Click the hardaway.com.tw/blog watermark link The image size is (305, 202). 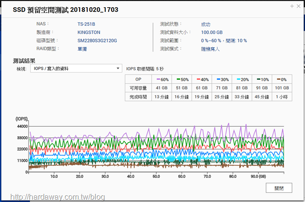tap(58, 197)
